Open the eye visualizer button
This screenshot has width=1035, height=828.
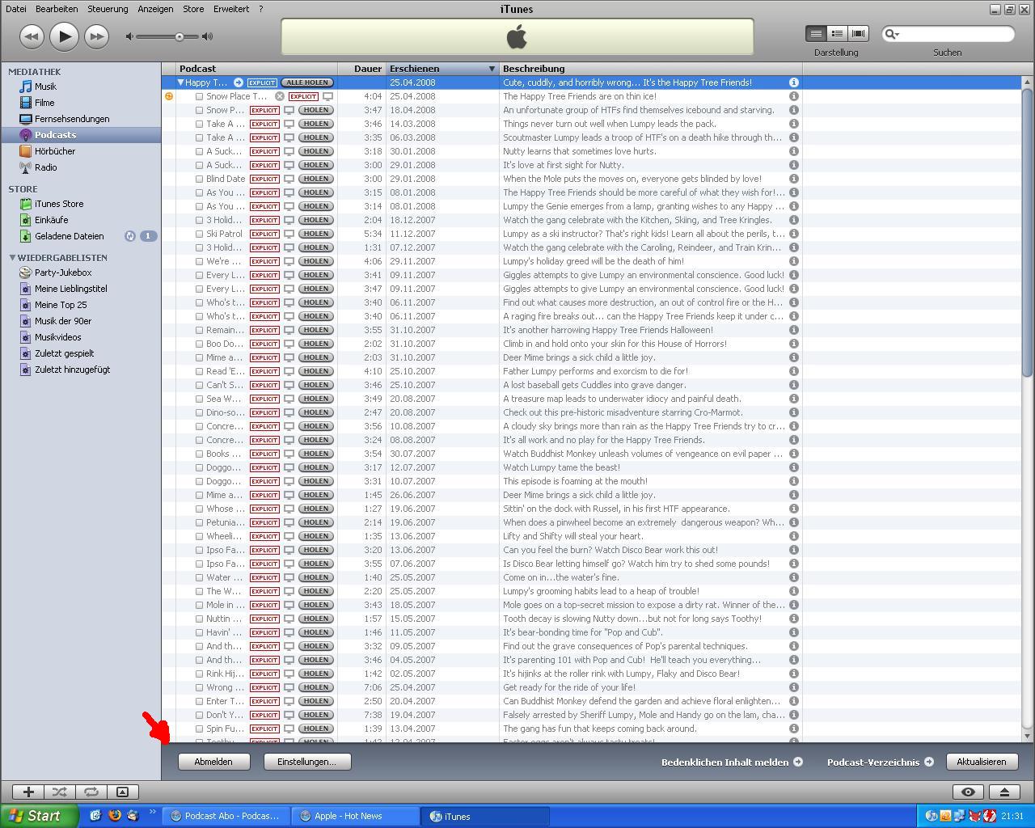coord(968,792)
